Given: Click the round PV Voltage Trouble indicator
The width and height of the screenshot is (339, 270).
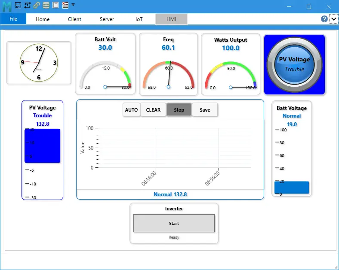Looking at the screenshot, I should (x=294, y=64).
